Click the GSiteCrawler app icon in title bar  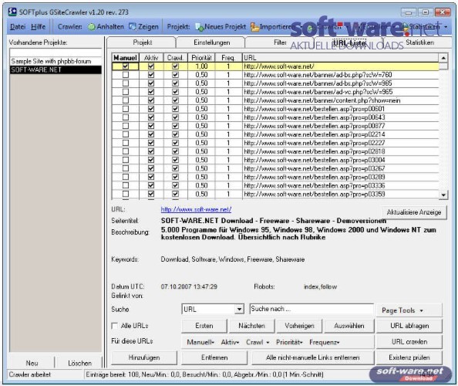coord(12,12)
